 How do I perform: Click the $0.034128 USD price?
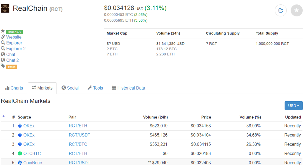pyautogui.click(x=124, y=8)
